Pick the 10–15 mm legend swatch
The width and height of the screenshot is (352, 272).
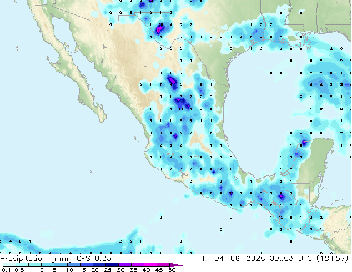pos(74,265)
